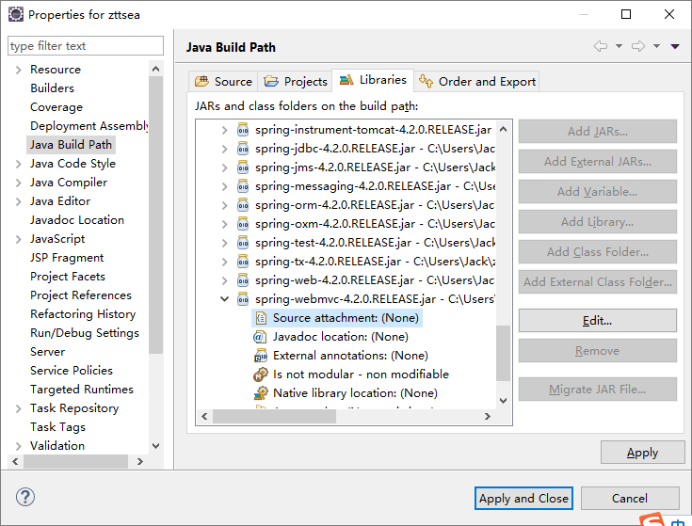Image resolution: width=692 pixels, height=526 pixels.
Task: Click the External annotations icon
Action: click(261, 356)
